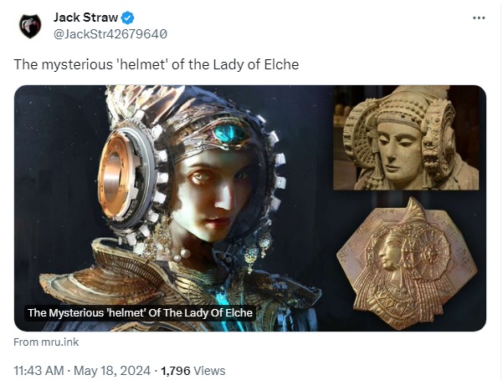Click the Jack Straw display name

pos(85,18)
